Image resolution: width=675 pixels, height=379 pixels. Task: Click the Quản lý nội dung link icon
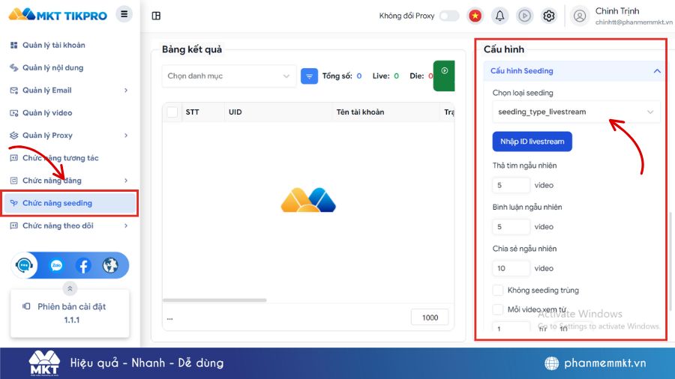click(x=13, y=67)
